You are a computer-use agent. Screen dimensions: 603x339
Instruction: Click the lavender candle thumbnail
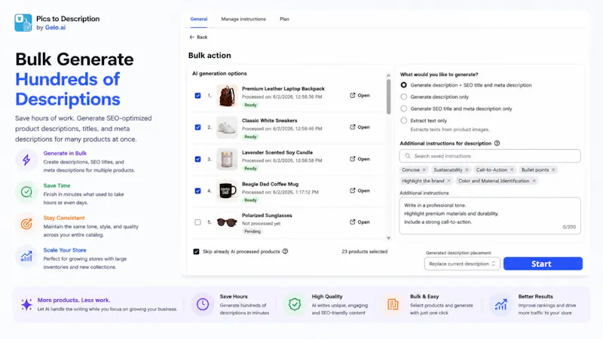click(227, 159)
